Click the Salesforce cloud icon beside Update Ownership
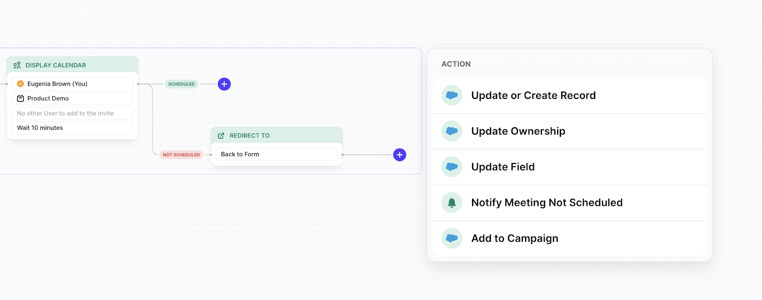Image resolution: width=762 pixels, height=300 pixels. tap(452, 131)
